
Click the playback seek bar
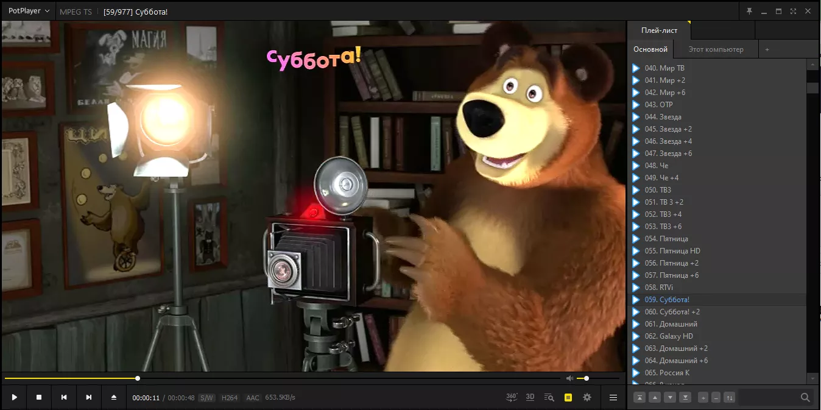[x=282, y=378]
